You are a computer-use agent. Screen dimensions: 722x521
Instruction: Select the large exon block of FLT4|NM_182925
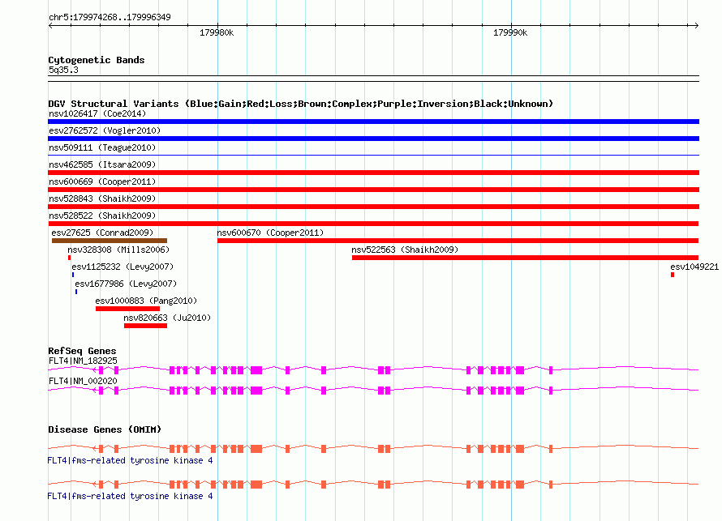click(x=256, y=370)
